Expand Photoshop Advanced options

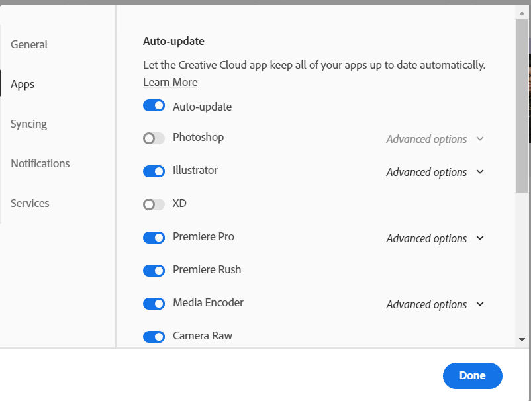(435, 139)
